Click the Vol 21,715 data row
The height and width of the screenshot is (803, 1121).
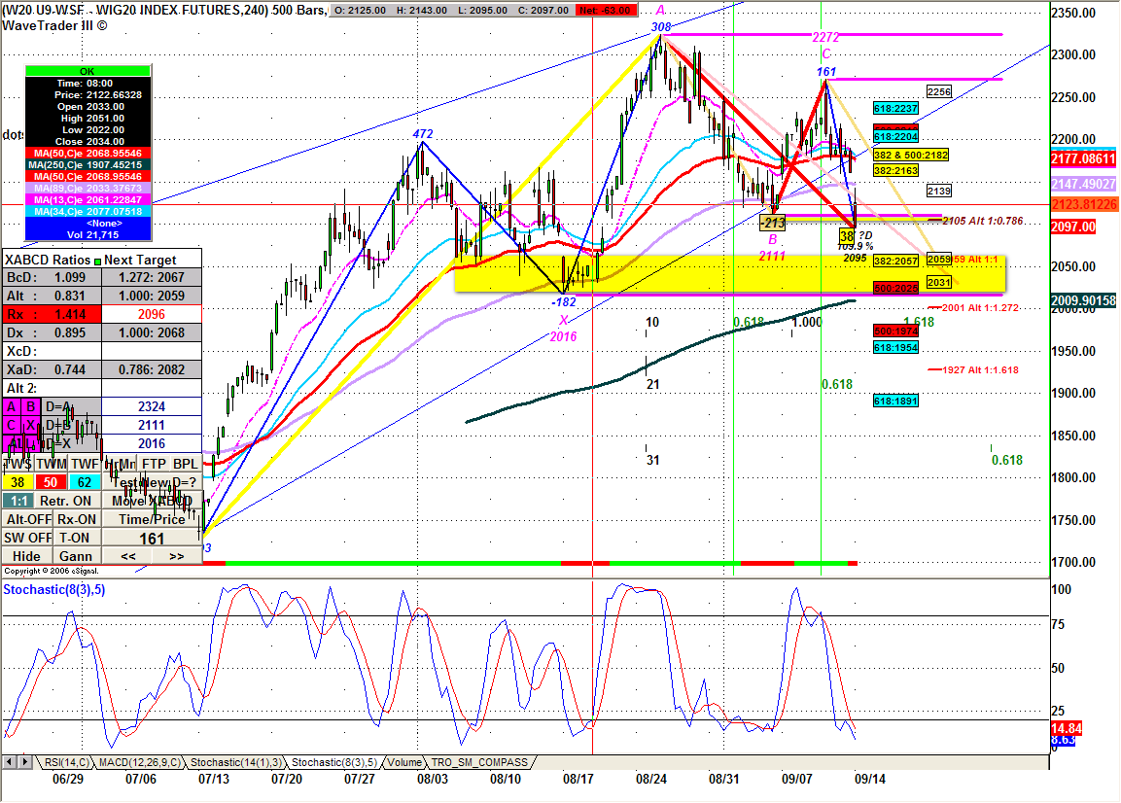pyautogui.click(x=88, y=234)
